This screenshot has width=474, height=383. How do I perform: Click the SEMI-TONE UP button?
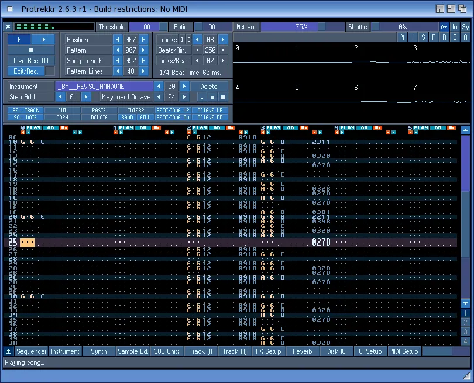click(172, 110)
